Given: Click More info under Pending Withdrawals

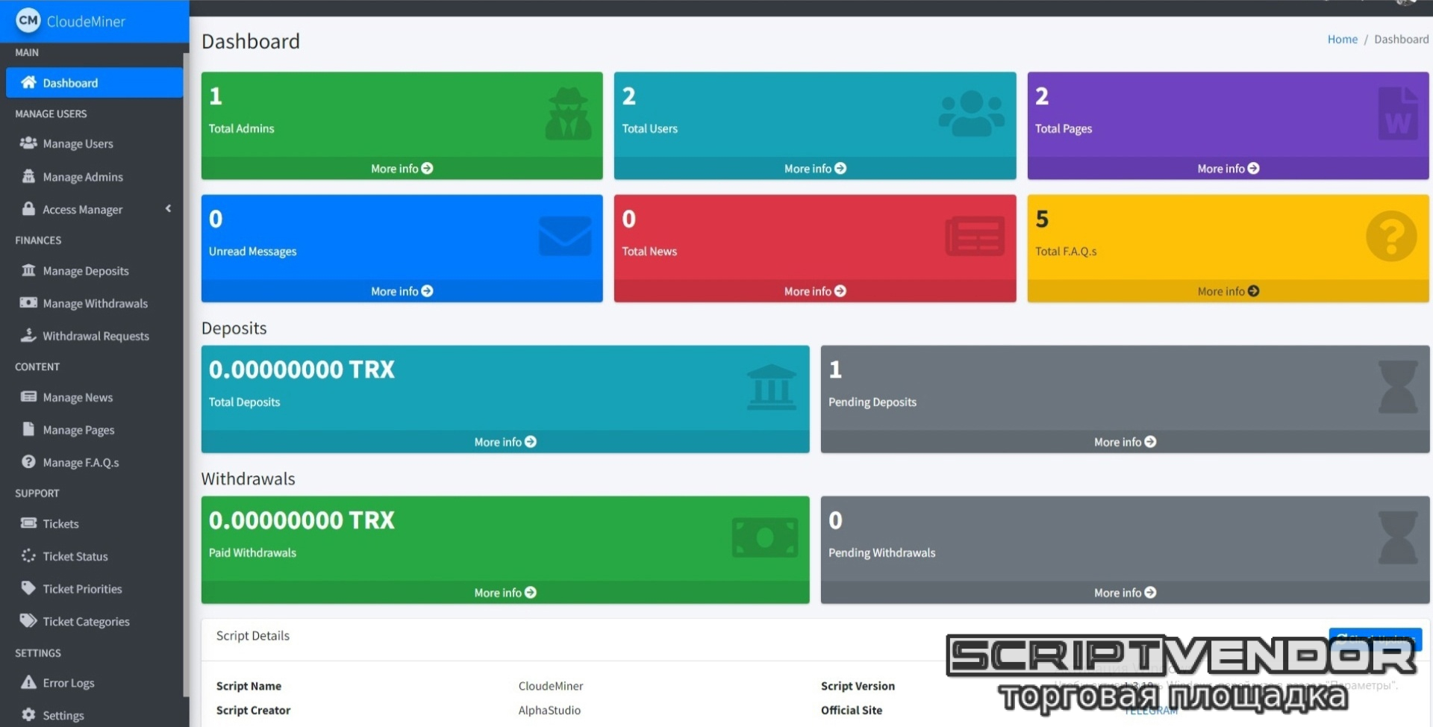Looking at the screenshot, I should click(x=1124, y=593).
